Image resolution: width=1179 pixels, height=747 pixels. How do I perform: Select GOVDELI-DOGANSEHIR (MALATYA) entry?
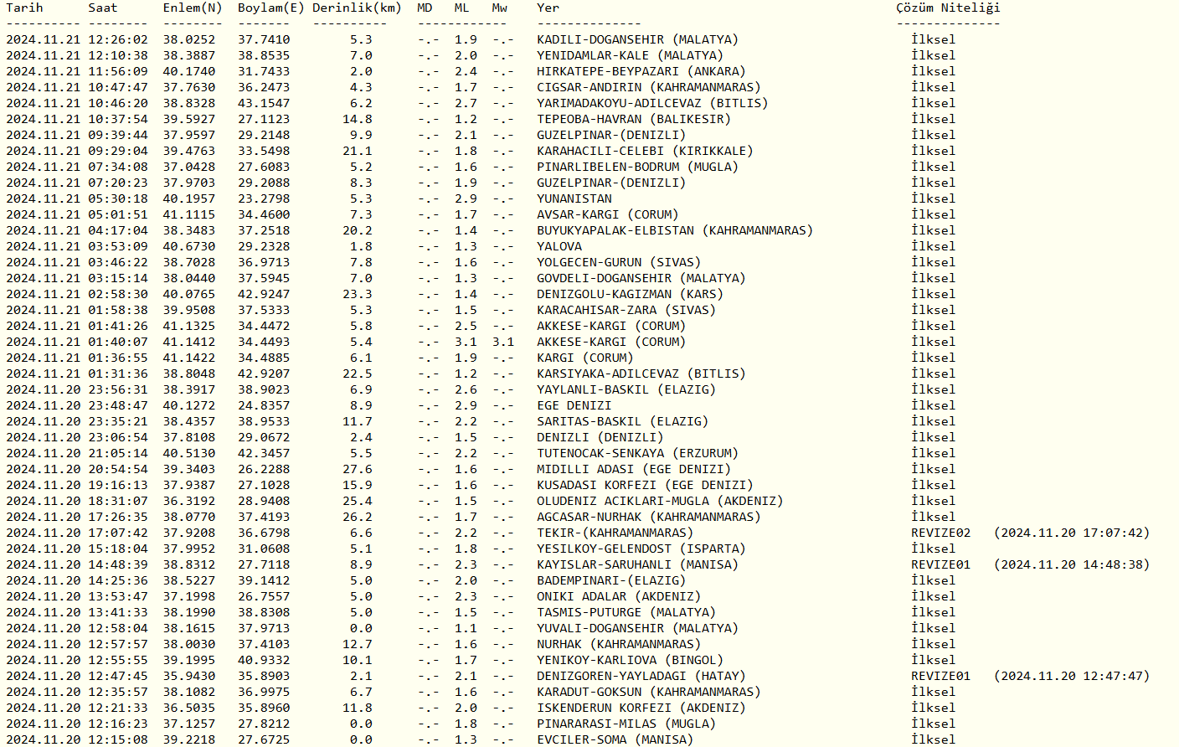pyautogui.click(x=641, y=278)
